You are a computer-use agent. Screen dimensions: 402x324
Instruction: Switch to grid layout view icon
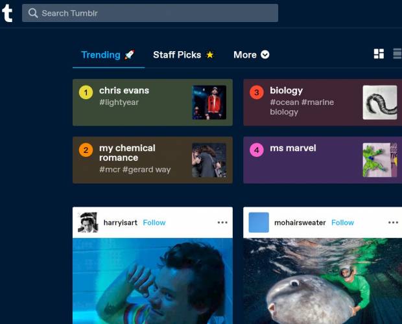tap(379, 54)
